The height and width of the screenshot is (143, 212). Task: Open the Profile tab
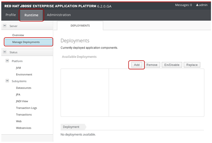click(x=11, y=15)
